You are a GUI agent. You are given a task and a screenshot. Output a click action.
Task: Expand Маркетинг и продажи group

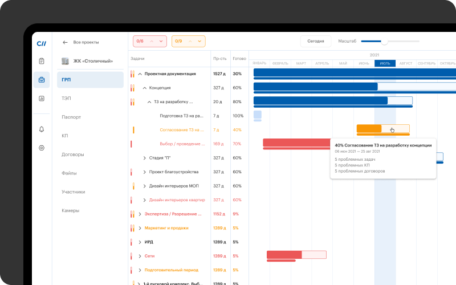click(140, 228)
